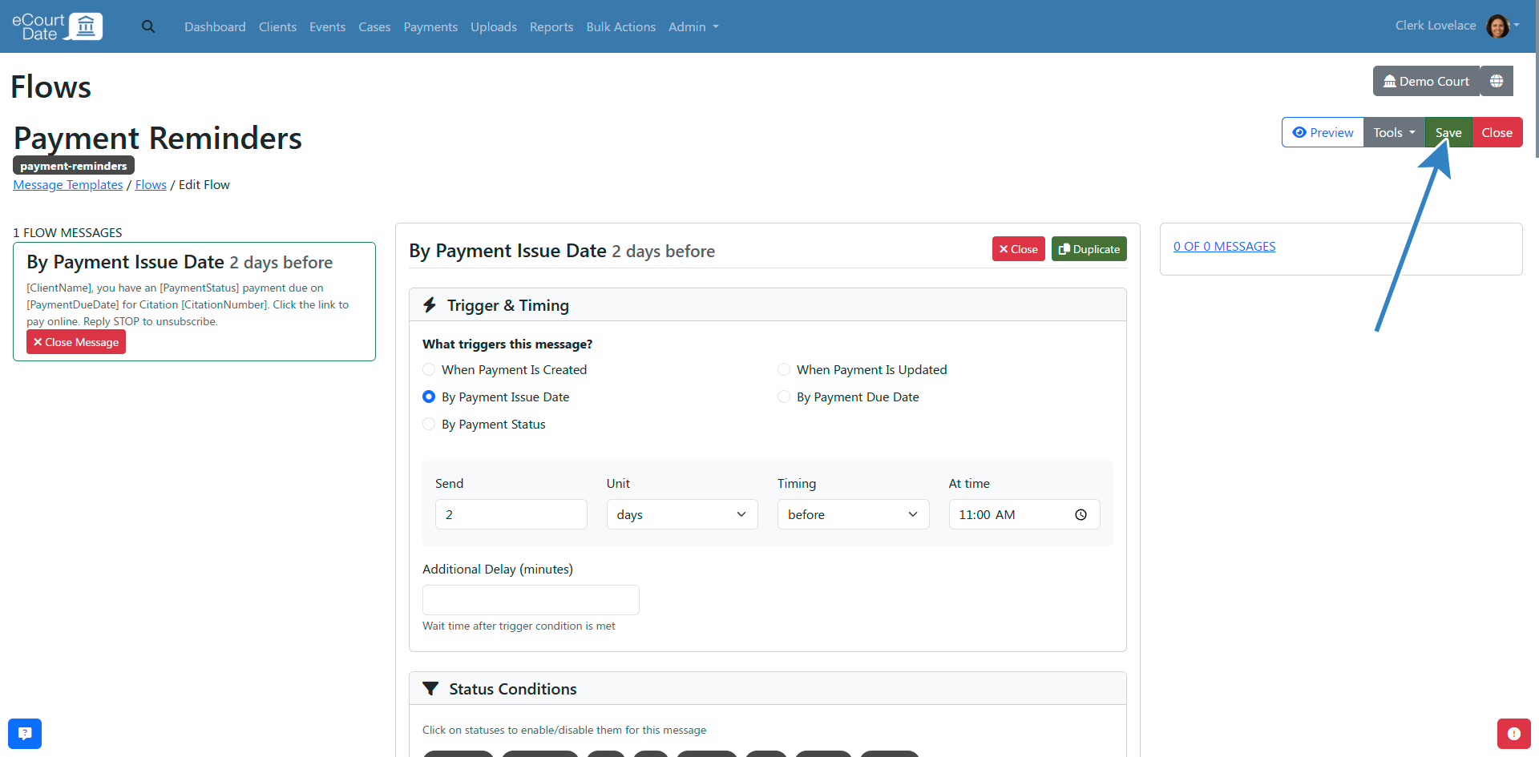Open user menu caret next to avatar
The image size is (1539, 757).
click(1517, 25)
